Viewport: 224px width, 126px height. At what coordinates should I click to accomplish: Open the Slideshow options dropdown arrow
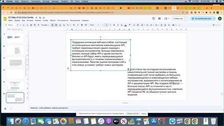[187, 19]
